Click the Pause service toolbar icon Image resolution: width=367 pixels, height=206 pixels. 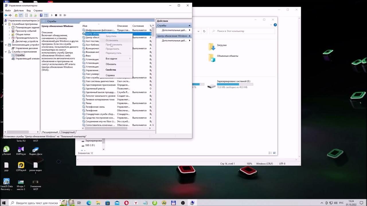point(60,15)
